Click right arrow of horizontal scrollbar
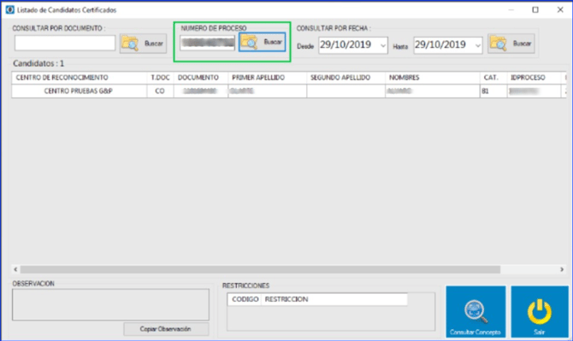 click(562, 269)
